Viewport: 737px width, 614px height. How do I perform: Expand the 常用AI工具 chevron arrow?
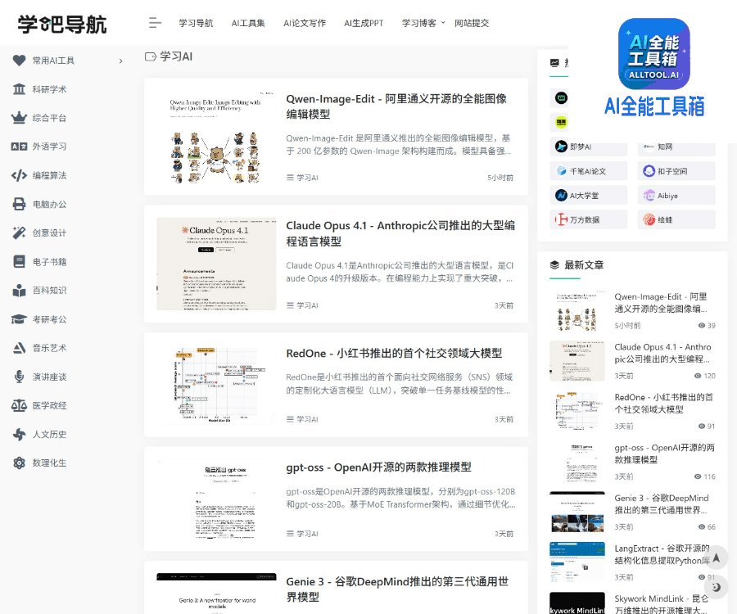click(121, 61)
